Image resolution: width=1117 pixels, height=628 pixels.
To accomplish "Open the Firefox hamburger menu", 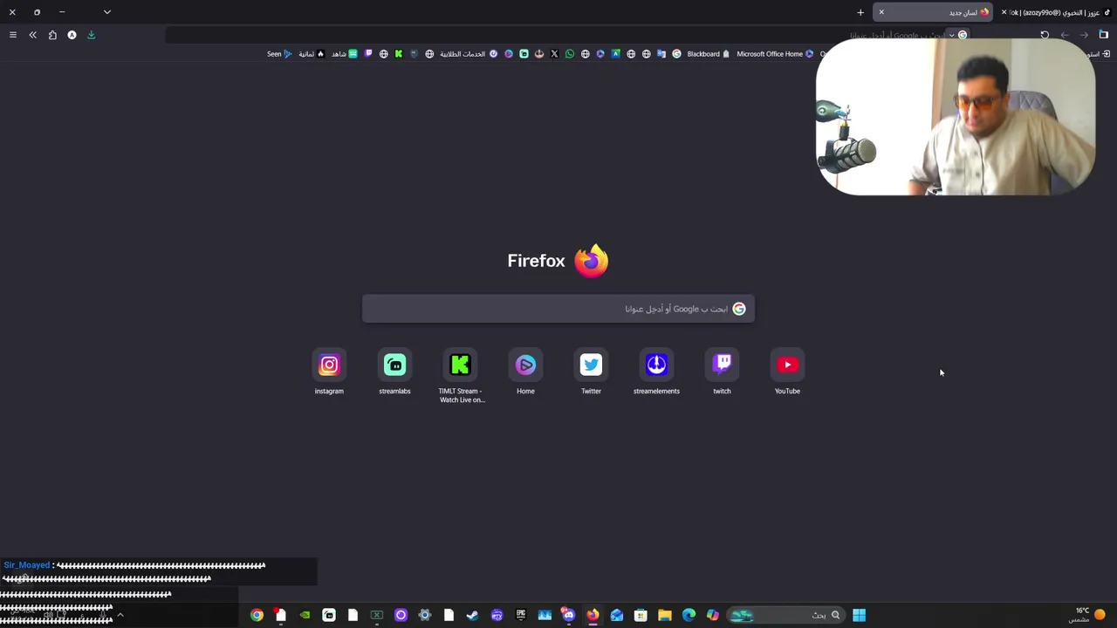I will (12, 35).
